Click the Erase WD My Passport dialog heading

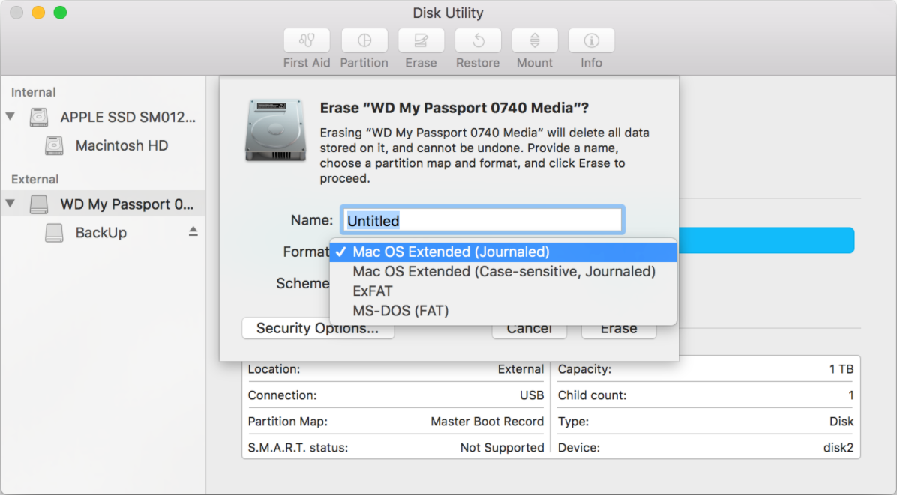pos(454,108)
